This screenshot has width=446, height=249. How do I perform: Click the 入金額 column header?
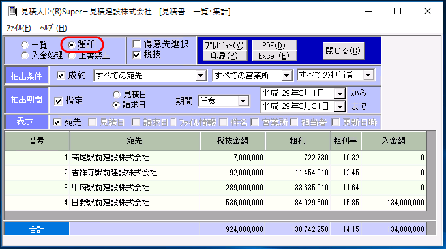[x=394, y=141]
